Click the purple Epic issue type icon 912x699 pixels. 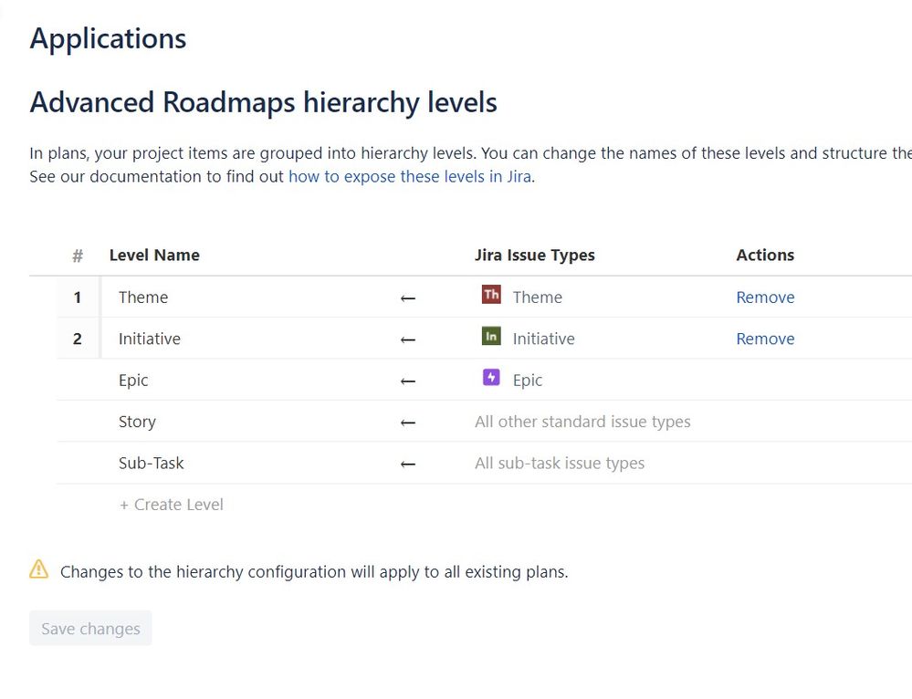point(491,378)
